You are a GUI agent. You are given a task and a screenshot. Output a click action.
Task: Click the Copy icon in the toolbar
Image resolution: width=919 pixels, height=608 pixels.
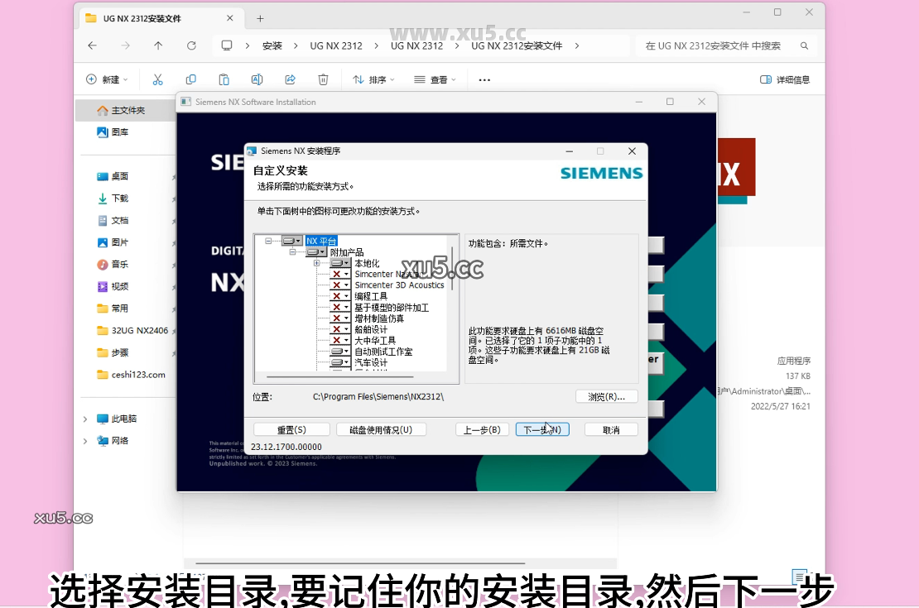tap(191, 79)
